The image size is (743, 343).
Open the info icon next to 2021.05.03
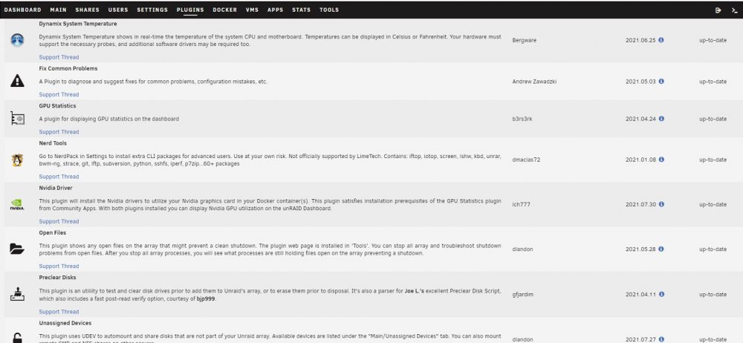coord(661,82)
